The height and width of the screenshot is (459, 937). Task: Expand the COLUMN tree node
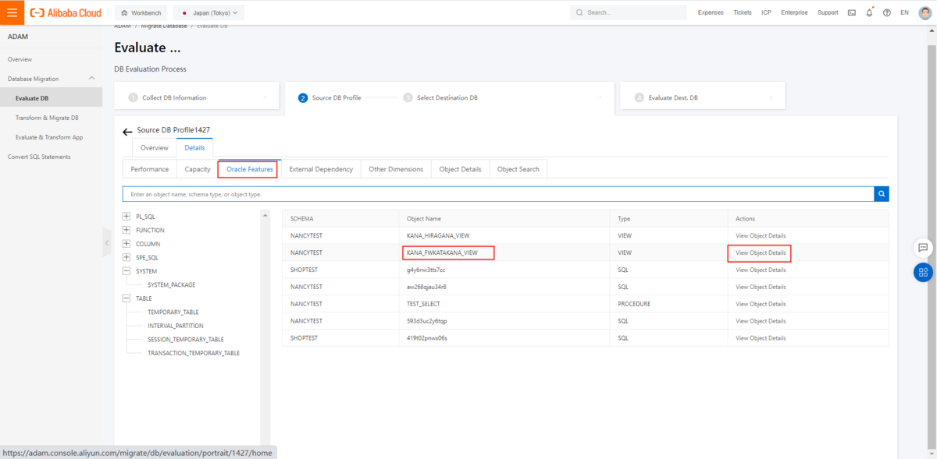126,244
